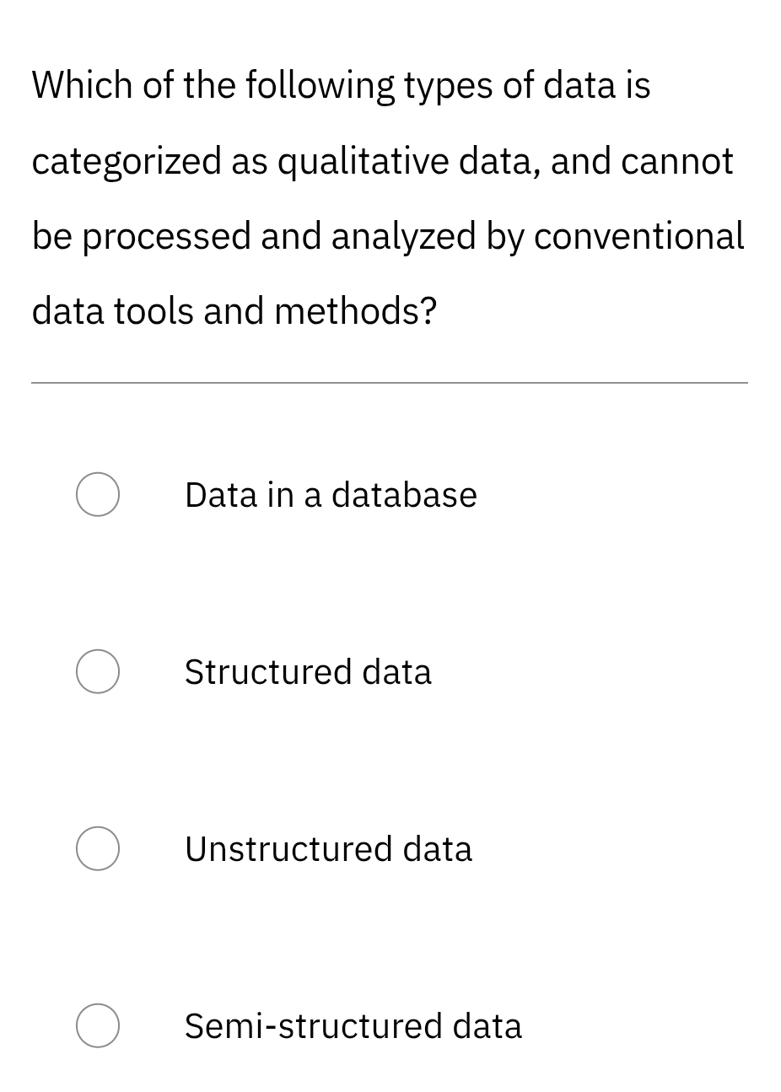The height and width of the screenshot is (1092, 781).
Task: Select the 'Data in a database' radio button
Action: click(98, 494)
